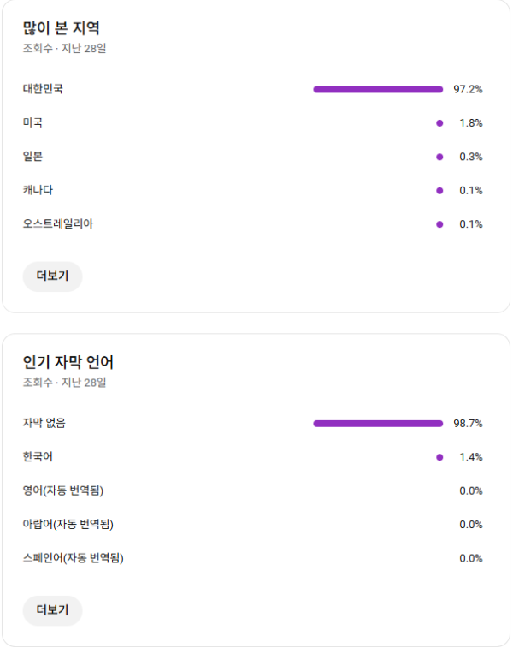Click the 한국어 subtitle language label
Screen dimensions: 513x648
tap(38, 457)
